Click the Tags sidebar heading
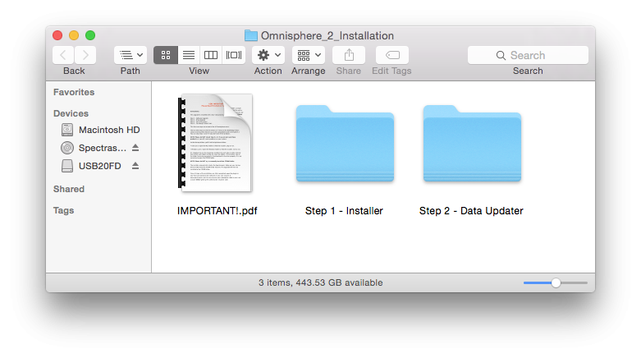Viewport: 641px width, 358px height. (x=63, y=210)
